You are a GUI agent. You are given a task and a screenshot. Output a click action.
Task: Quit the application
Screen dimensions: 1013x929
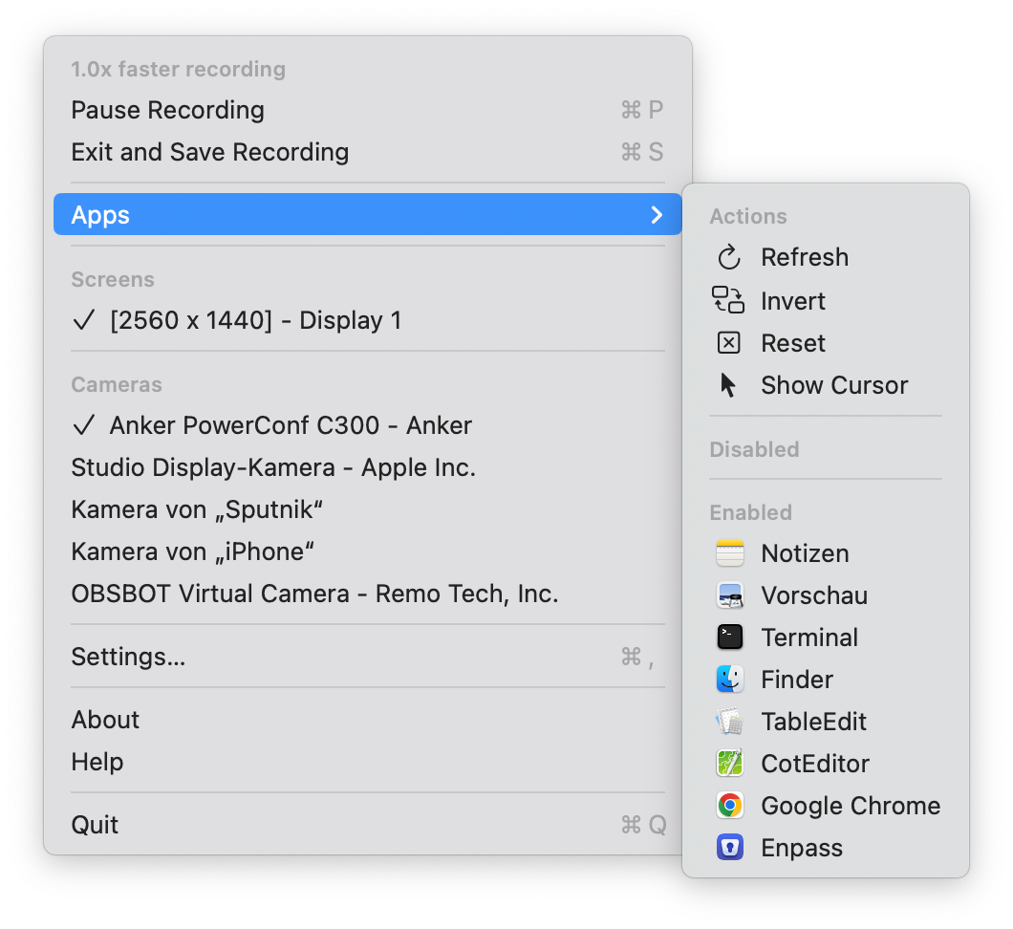[x=368, y=825]
